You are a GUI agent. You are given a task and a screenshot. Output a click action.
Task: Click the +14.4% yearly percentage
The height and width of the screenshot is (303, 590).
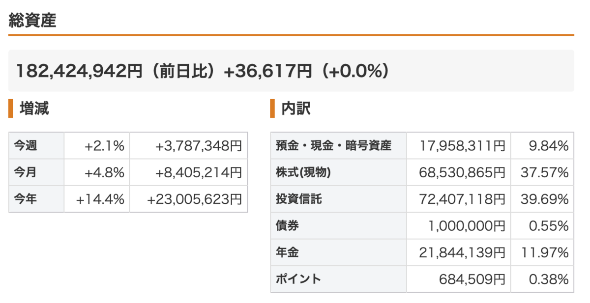coord(100,199)
